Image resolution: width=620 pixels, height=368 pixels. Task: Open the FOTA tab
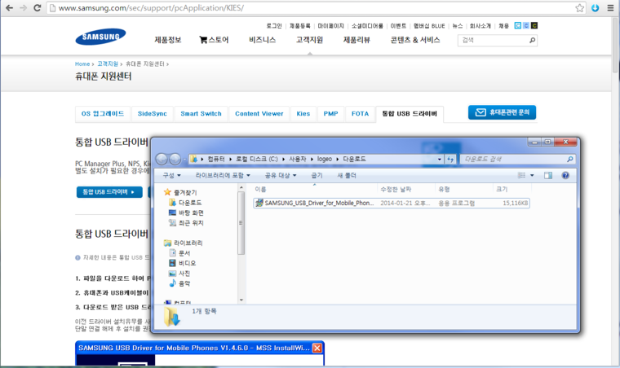point(360,114)
